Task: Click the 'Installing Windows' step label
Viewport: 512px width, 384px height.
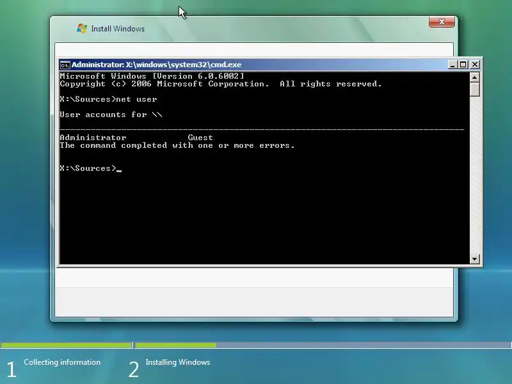Action: (x=178, y=362)
